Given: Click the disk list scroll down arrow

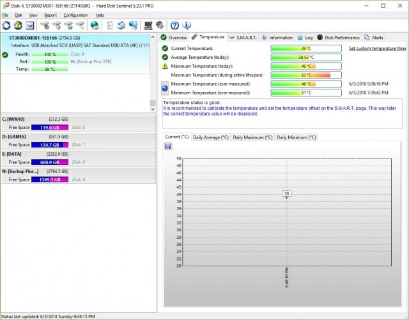Looking at the screenshot, I should (153, 109).
